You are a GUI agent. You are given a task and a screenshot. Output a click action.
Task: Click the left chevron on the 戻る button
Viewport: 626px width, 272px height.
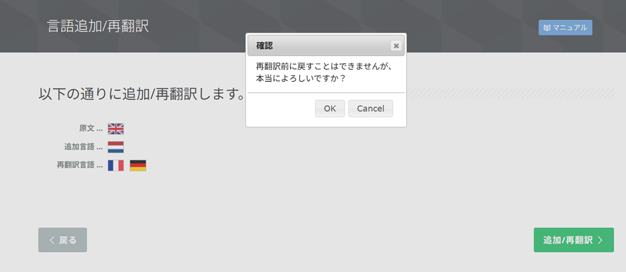tap(52, 240)
